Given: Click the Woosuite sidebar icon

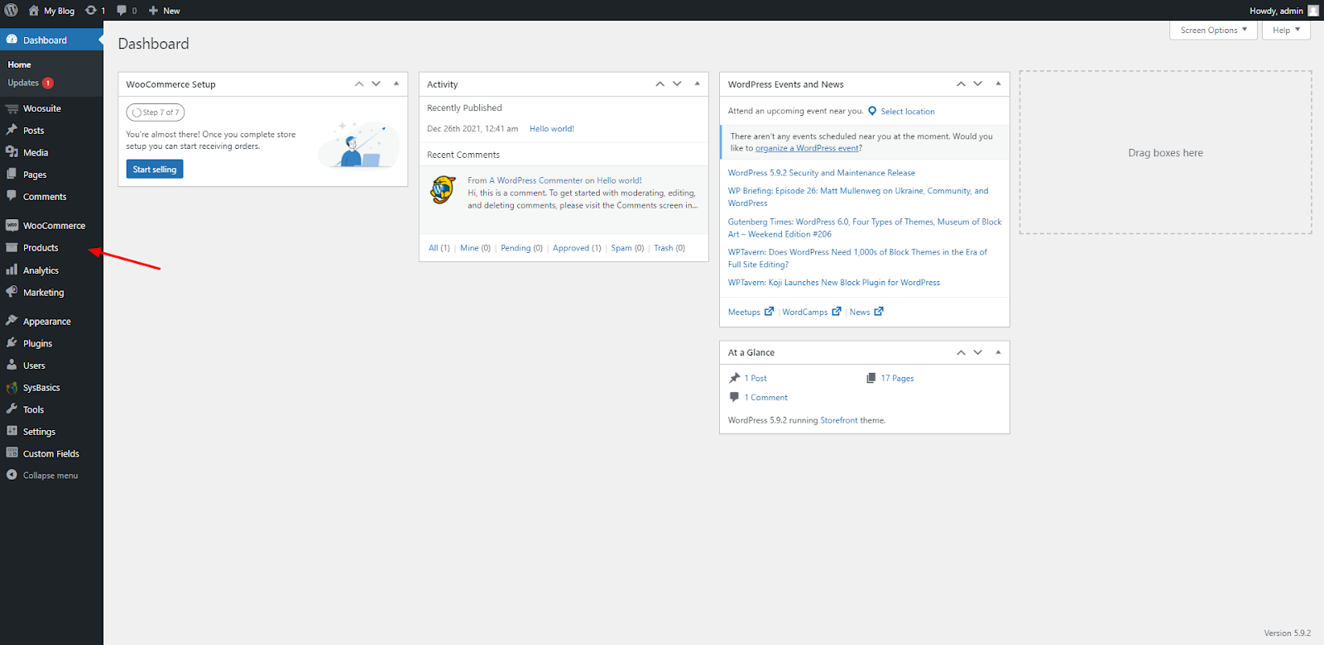Looking at the screenshot, I should pos(12,108).
